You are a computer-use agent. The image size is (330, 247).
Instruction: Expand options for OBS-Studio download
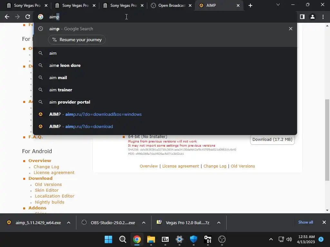(144, 223)
